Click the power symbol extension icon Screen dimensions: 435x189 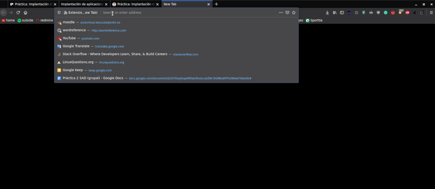[x=356, y=13]
